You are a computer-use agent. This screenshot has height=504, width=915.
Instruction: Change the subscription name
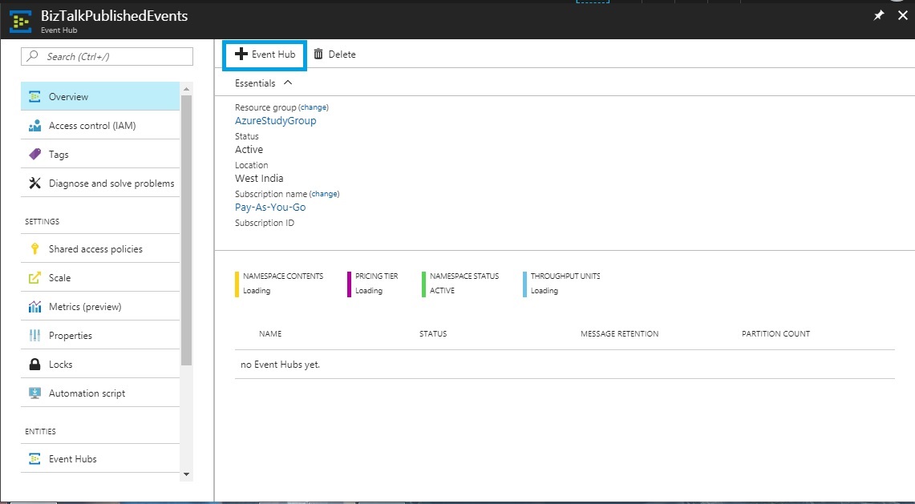tap(325, 194)
